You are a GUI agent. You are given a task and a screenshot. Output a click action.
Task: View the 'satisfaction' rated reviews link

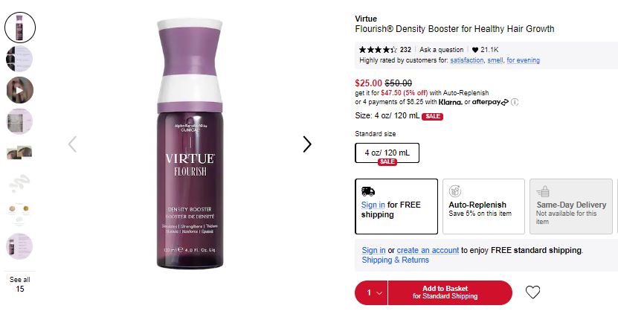tap(466, 60)
